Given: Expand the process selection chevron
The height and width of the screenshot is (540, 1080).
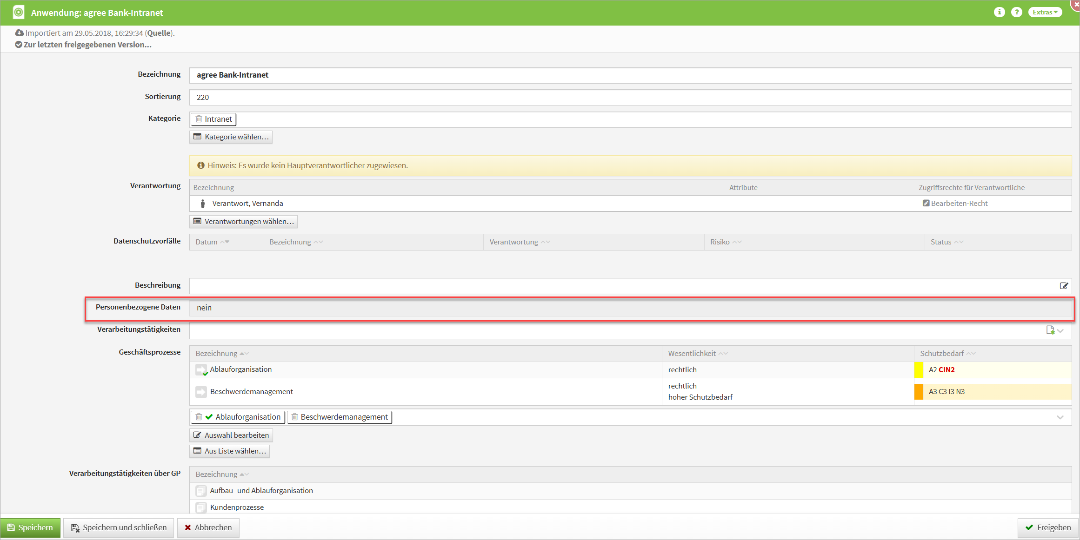Looking at the screenshot, I should [1060, 417].
